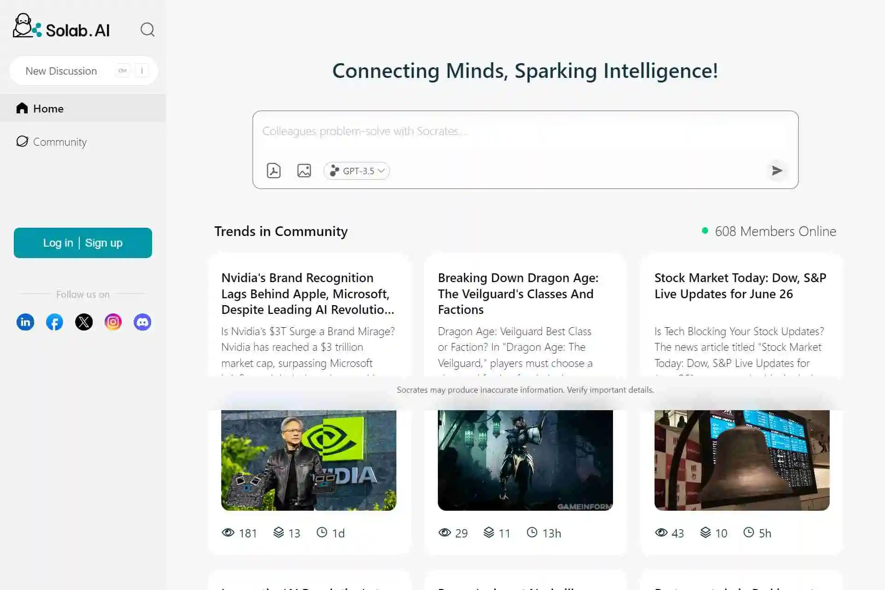Click the Trends in Community heading
This screenshot has height=590, width=885.
(281, 231)
